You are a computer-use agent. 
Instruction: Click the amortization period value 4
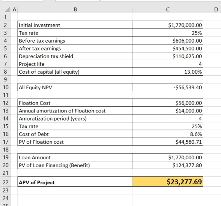(x=168, y=119)
